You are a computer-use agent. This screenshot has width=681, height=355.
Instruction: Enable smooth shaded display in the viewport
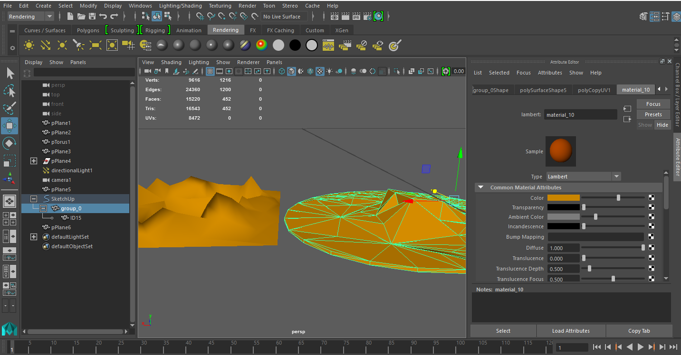(291, 71)
